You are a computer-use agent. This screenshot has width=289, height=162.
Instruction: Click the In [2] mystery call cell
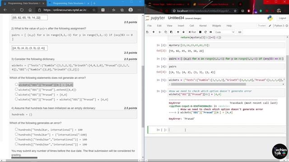click(227, 45)
